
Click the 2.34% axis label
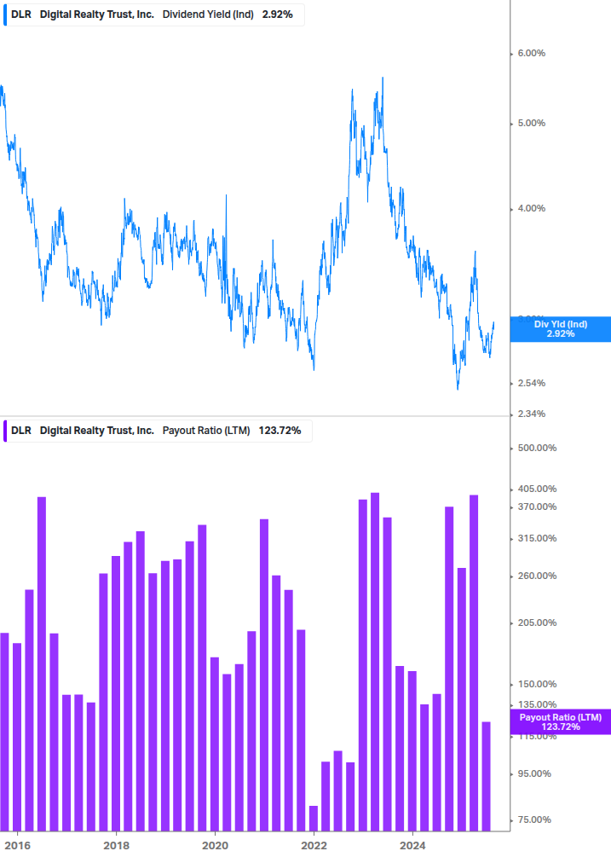tap(531, 414)
